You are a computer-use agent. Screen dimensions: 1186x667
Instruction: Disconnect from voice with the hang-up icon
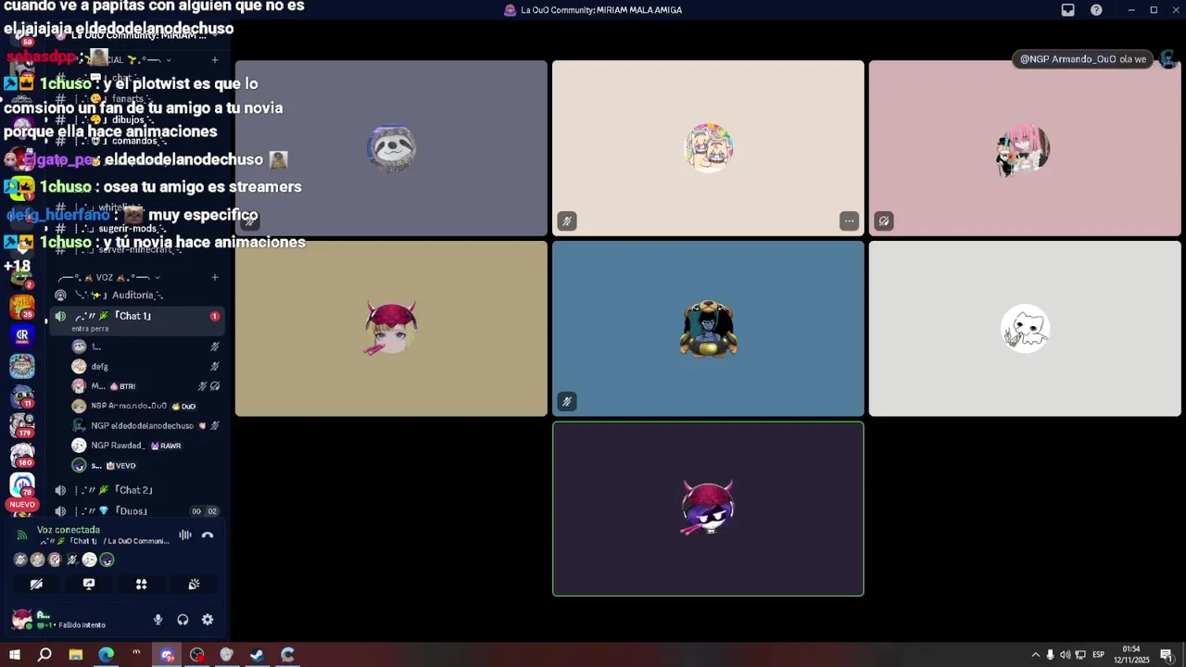[x=208, y=535]
